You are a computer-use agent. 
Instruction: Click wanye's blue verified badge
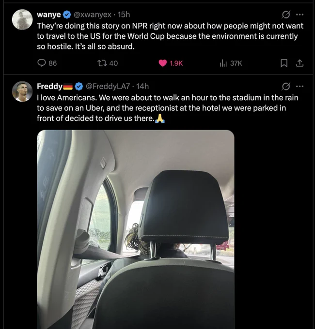click(67, 15)
